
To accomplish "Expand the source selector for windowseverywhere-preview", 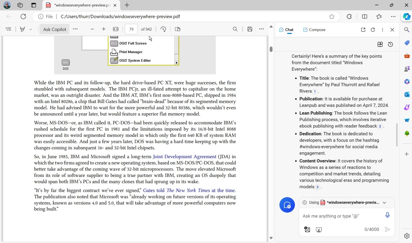I will [x=384, y=203].
